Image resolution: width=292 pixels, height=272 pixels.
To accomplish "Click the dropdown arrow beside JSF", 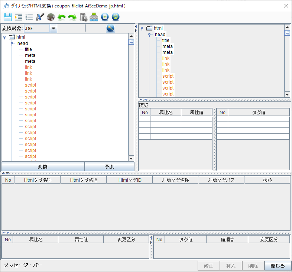I will point(53,29).
